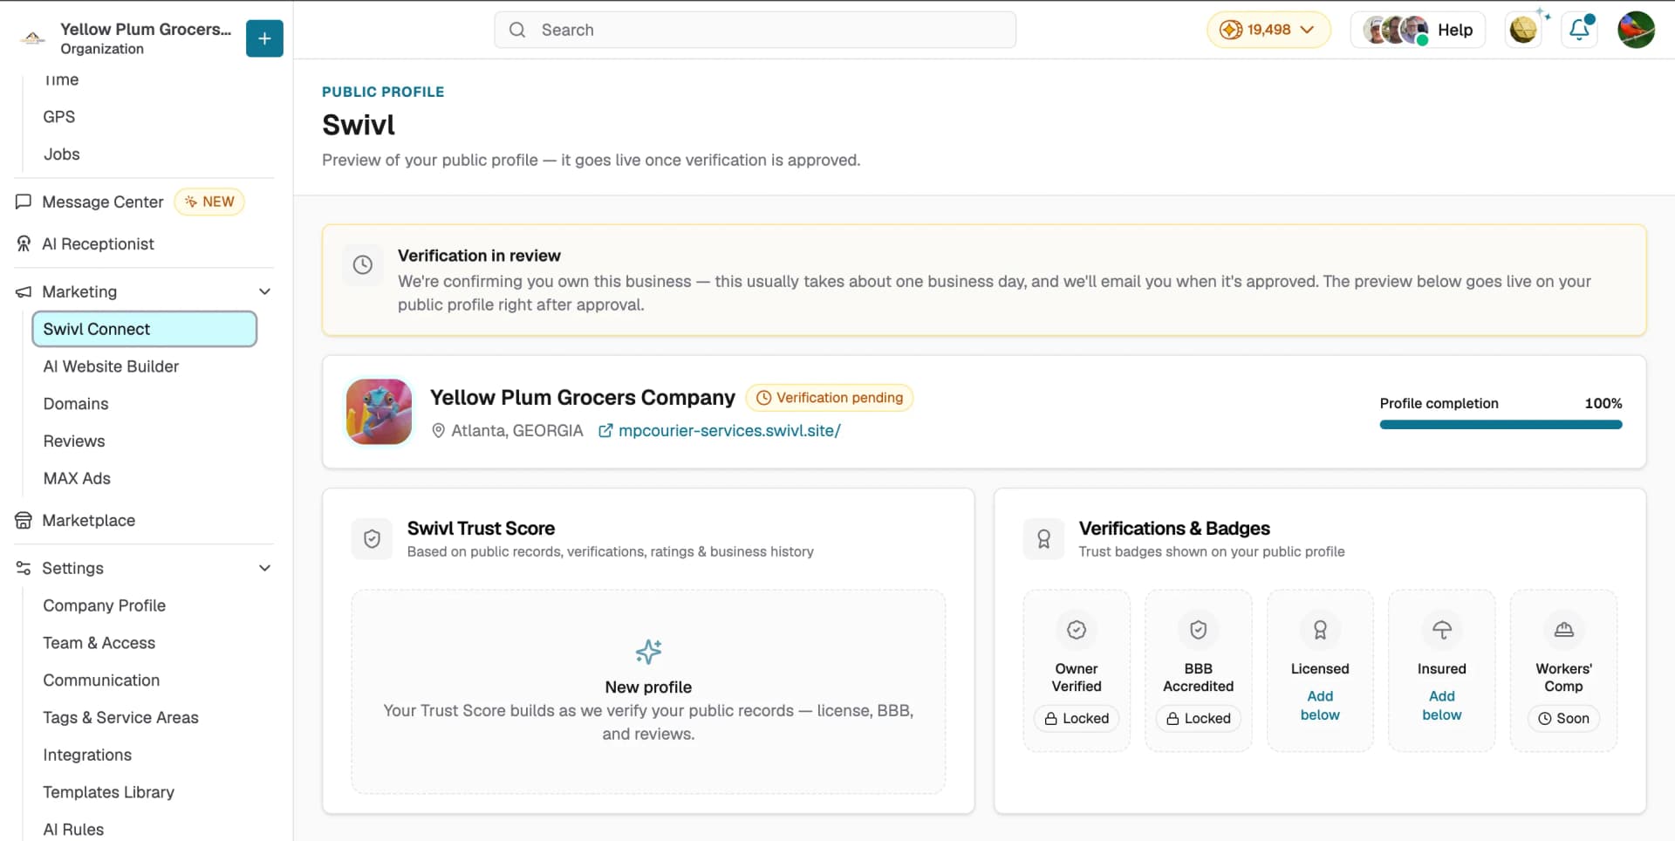Click the company chameleon logo thumbnail

point(379,412)
